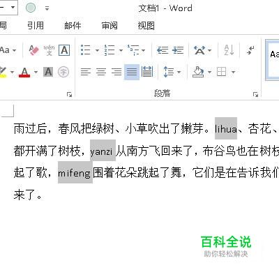Toggle the justify alignment button
The image size is (279, 279).
[x=132, y=72]
